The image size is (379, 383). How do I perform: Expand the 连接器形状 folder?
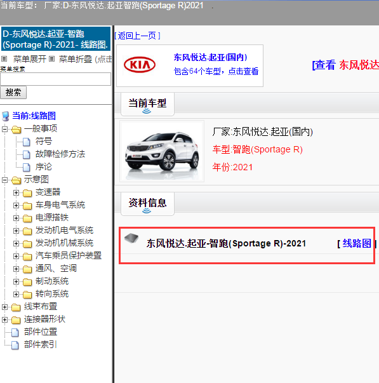point(4,319)
